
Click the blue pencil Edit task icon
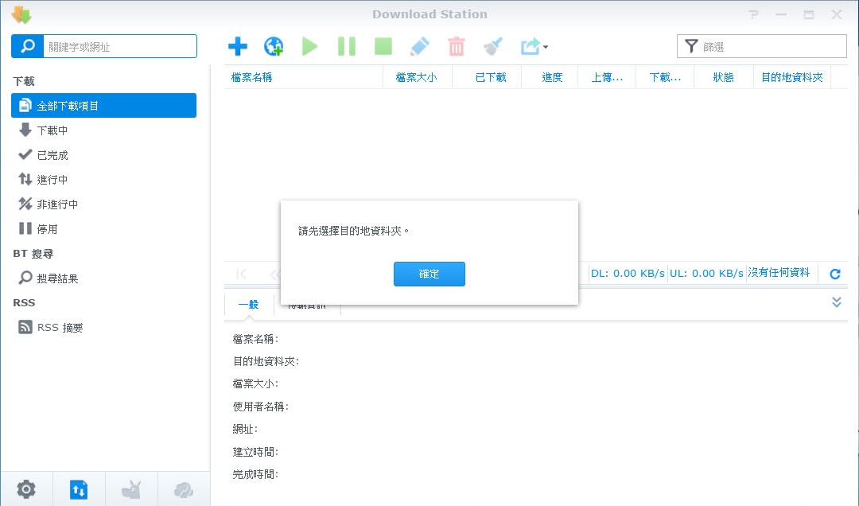pyautogui.click(x=420, y=47)
